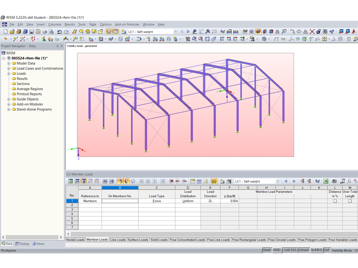The image size is (358, 268).
Task: Switch to the Free Concentrated Loads tab
Action: pyautogui.click(x=187, y=240)
